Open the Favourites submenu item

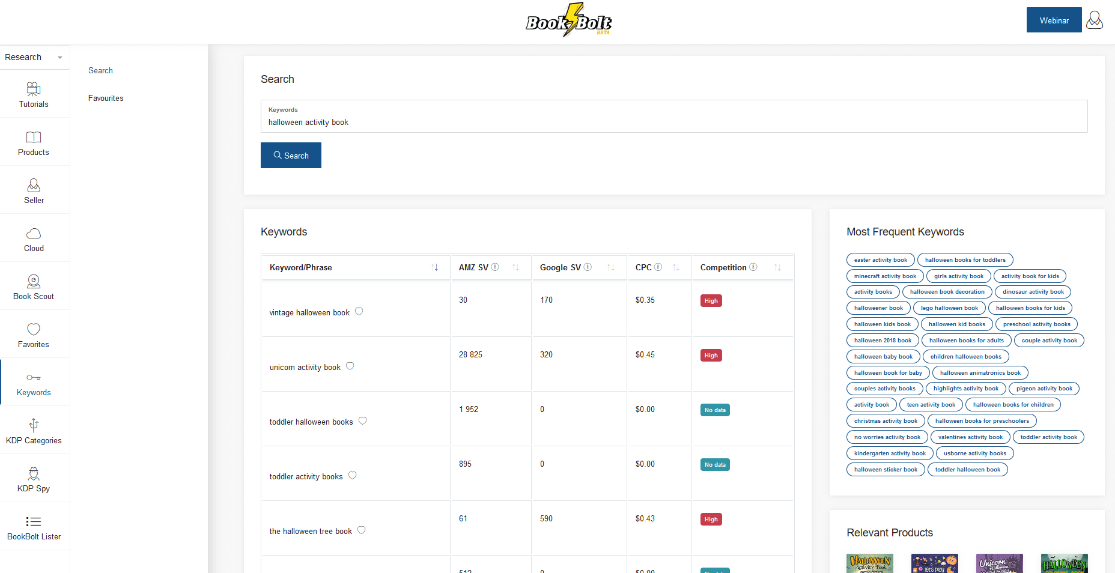(106, 98)
